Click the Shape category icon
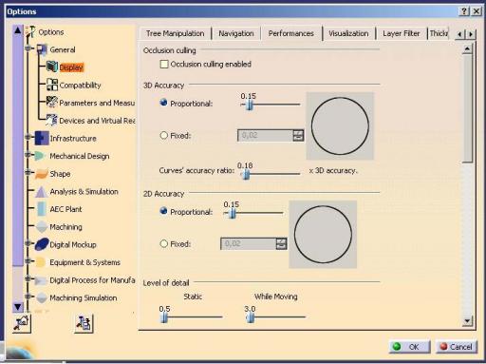The image size is (486, 364). click(x=42, y=174)
